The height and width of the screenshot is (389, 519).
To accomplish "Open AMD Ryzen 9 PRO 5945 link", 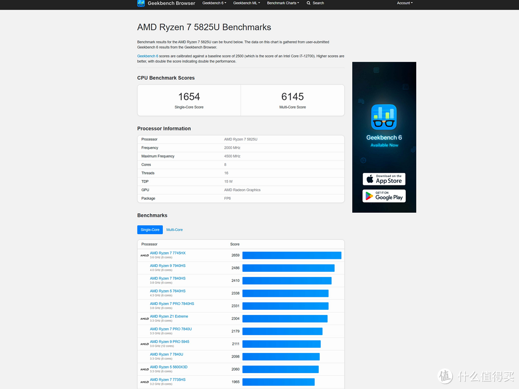I will (x=170, y=342).
